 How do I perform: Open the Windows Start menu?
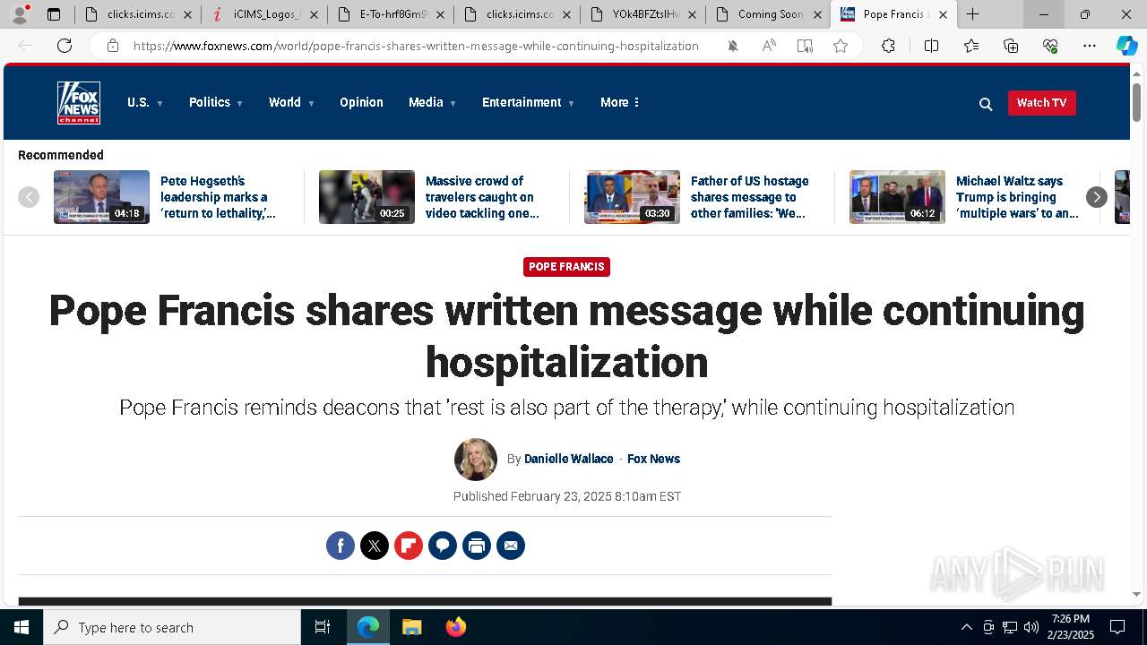click(22, 627)
